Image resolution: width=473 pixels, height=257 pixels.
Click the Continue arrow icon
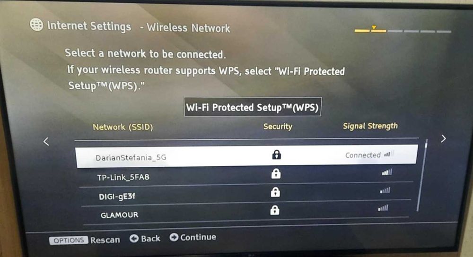tap(174, 237)
